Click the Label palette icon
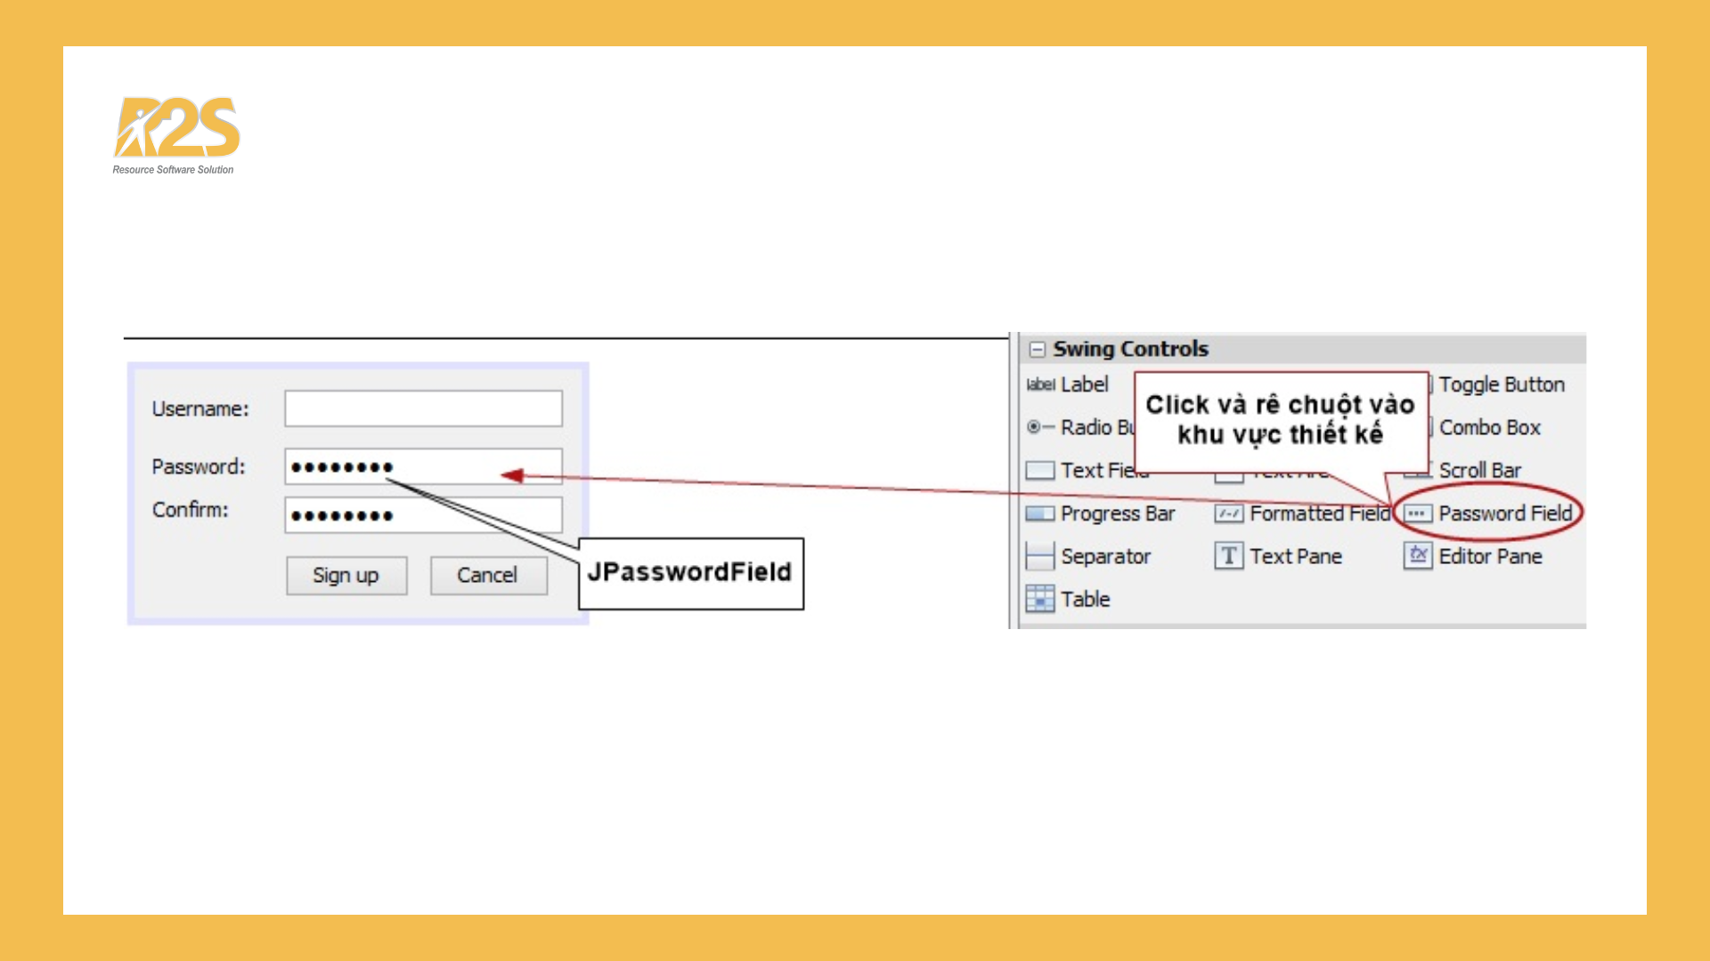This screenshot has width=1710, height=961. click(1039, 384)
